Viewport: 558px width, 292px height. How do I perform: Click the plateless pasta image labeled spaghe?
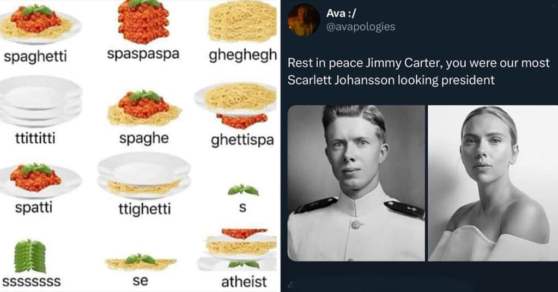pyautogui.click(x=144, y=108)
